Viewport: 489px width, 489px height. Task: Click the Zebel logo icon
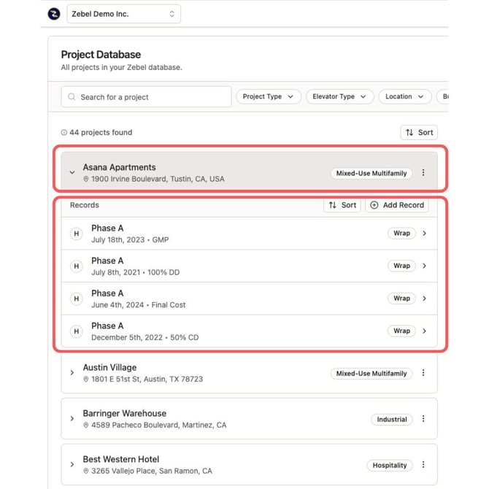[53, 14]
